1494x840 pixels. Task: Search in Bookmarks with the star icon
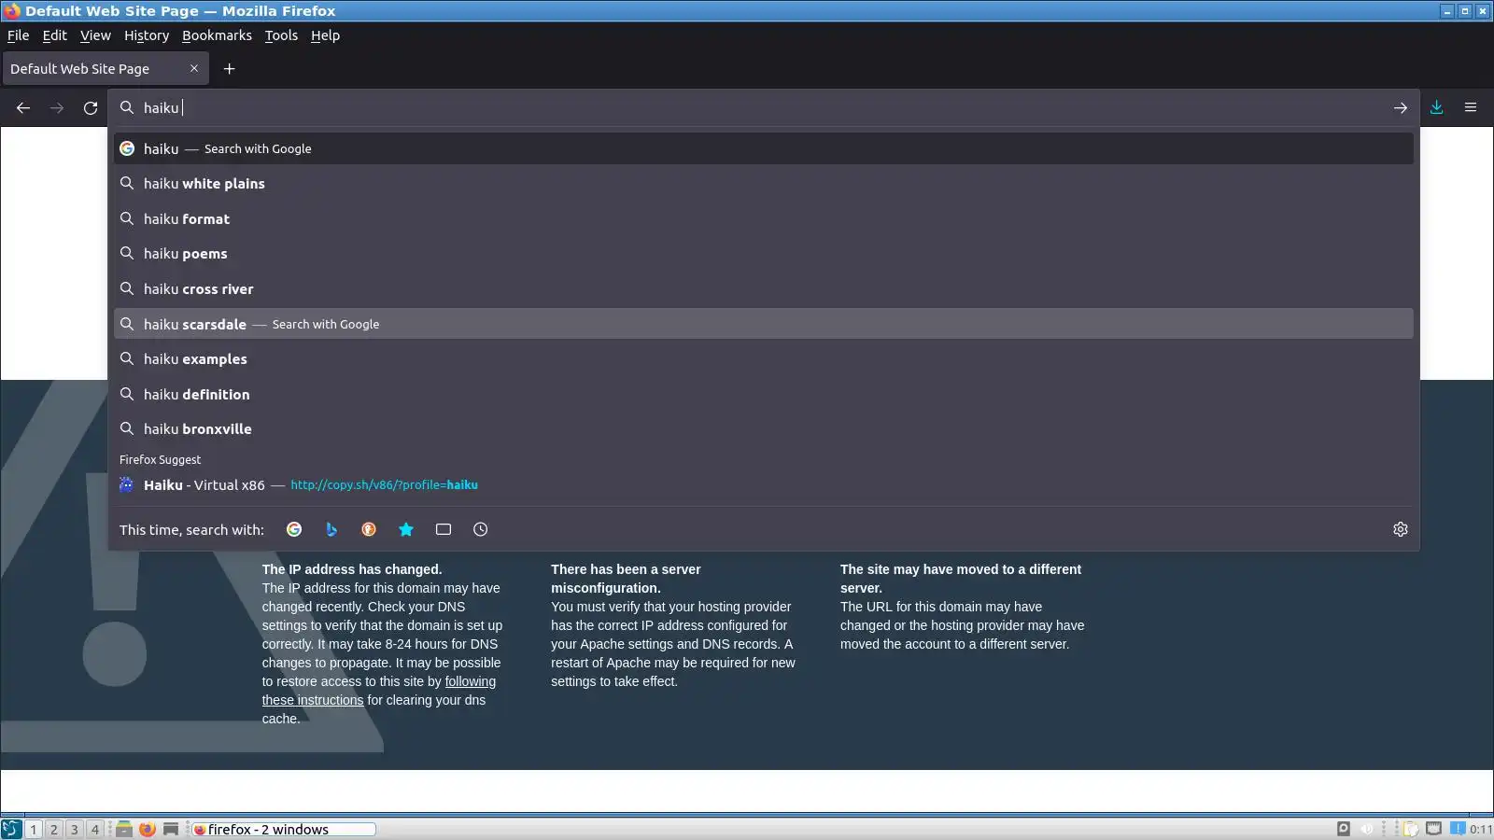point(406,529)
